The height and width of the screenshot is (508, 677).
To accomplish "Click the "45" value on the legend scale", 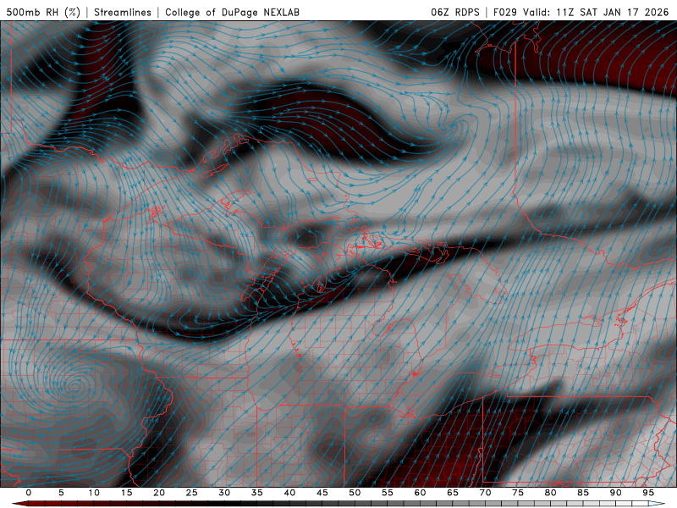I will 322,493.
